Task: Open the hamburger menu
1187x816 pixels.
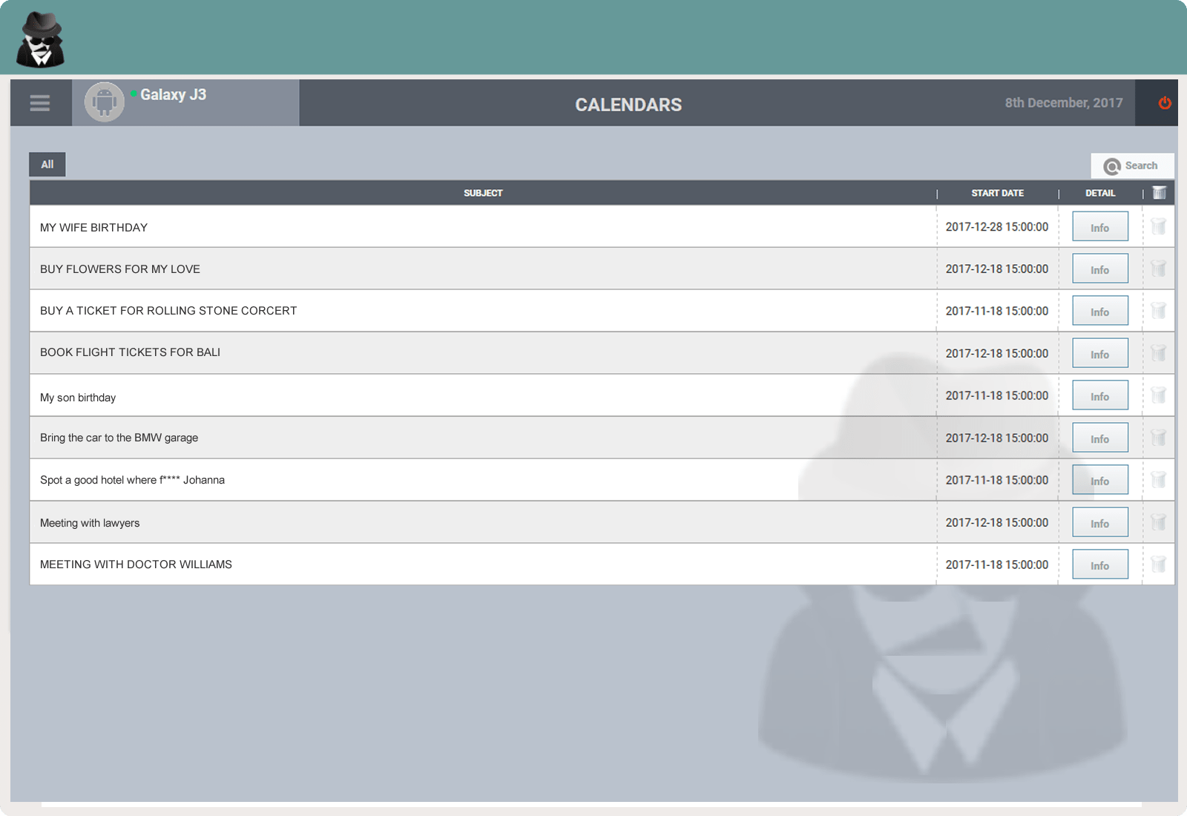Action: pyautogui.click(x=40, y=103)
